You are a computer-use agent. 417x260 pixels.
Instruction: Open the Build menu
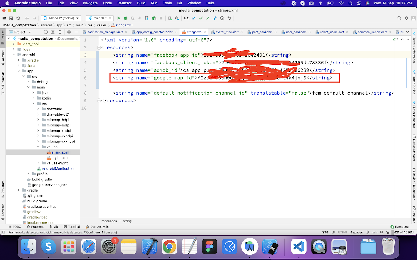pos(141,3)
